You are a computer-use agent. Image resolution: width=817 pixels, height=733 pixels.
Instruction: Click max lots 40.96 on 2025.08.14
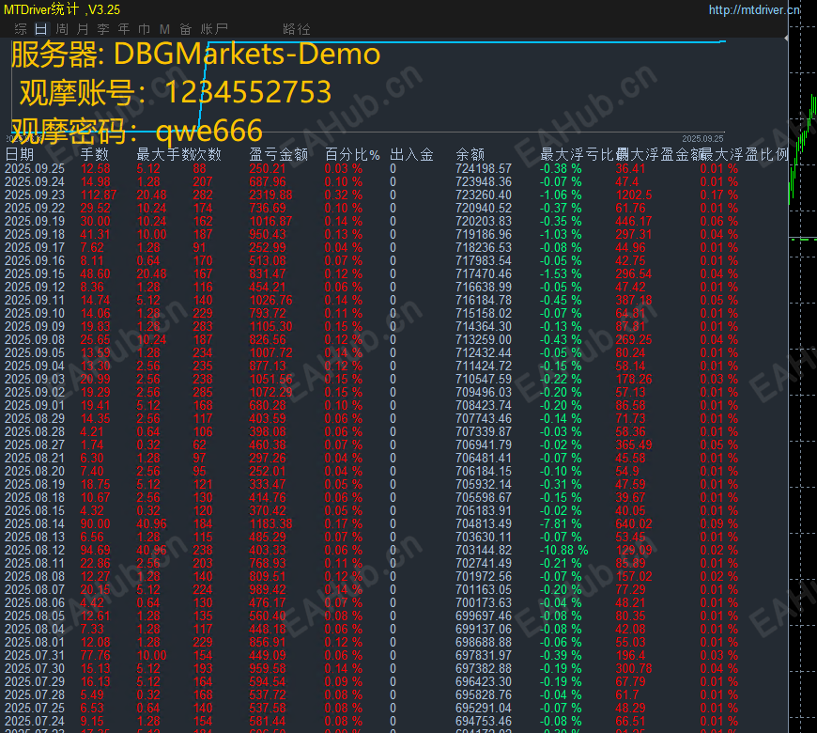[x=151, y=524]
